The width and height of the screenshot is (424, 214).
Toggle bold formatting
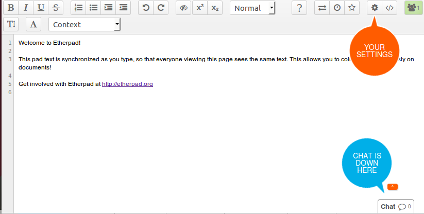[11, 8]
